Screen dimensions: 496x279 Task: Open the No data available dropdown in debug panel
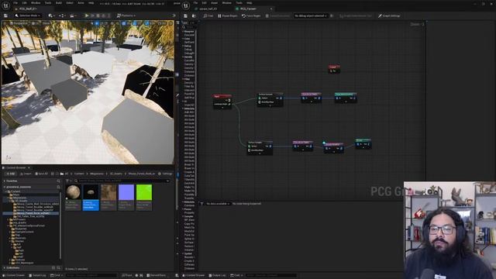(218, 204)
